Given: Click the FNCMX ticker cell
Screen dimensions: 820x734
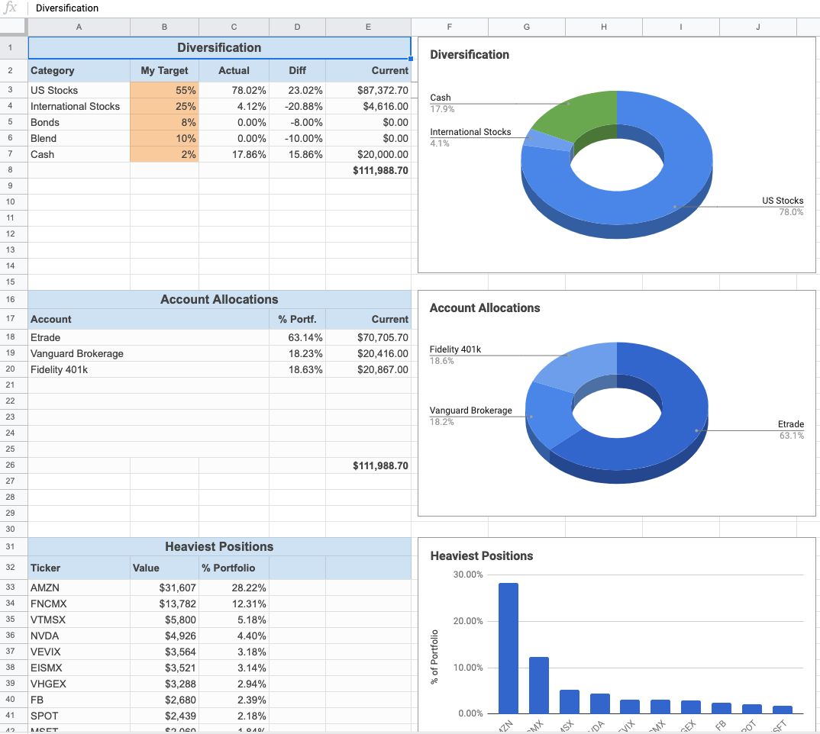Looking at the screenshot, I should [79, 604].
